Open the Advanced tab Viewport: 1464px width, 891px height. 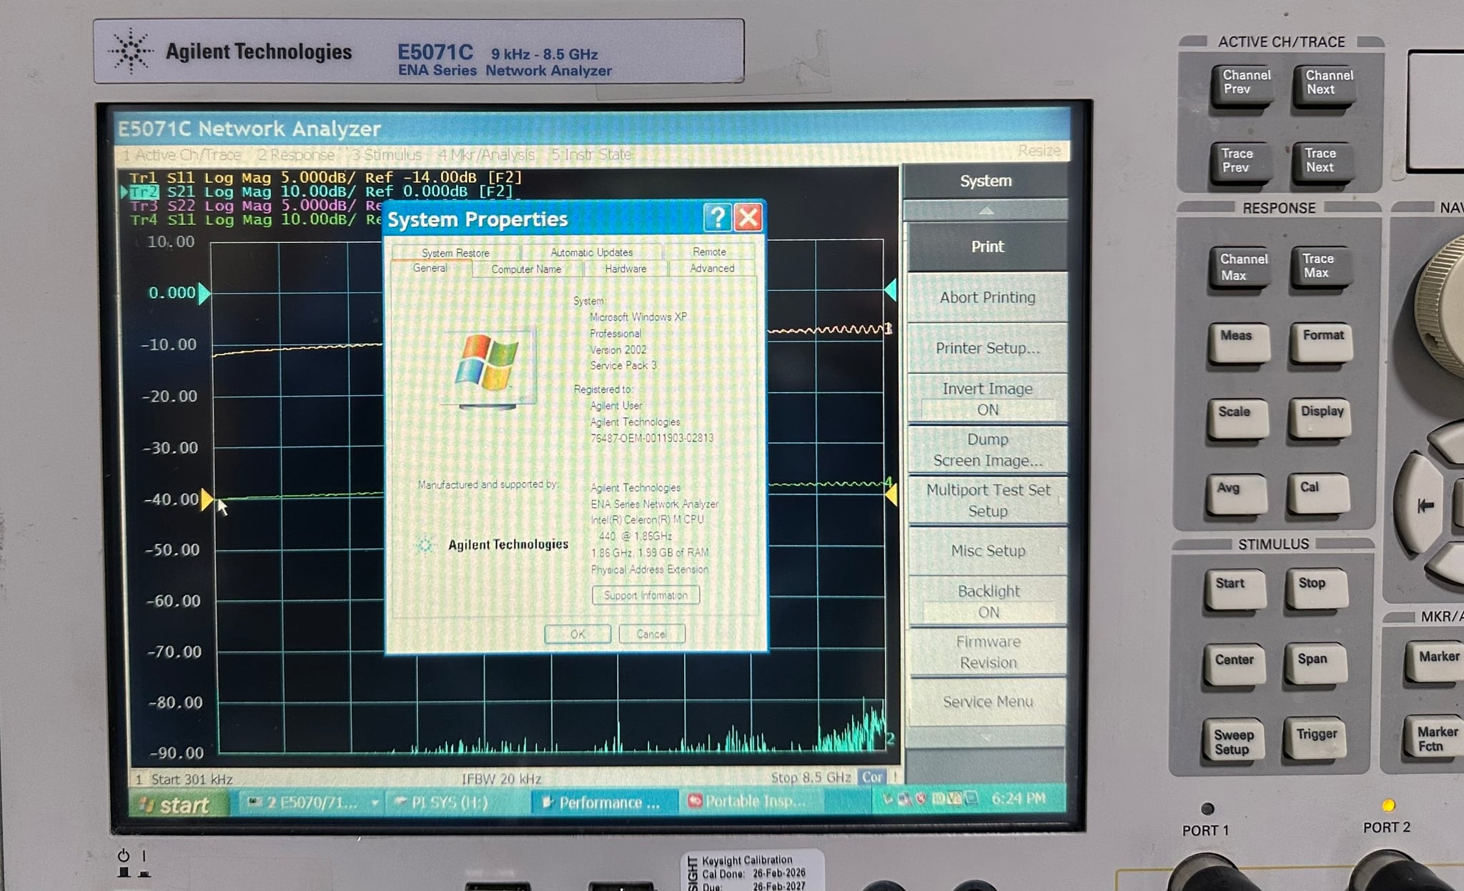click(x=712, y=268)
